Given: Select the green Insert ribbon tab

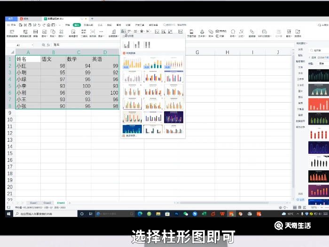Looking at the screenshot, I should tap(77, 25).
